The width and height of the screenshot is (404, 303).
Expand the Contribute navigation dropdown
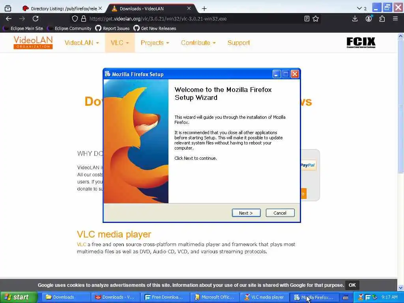[198, 43]
